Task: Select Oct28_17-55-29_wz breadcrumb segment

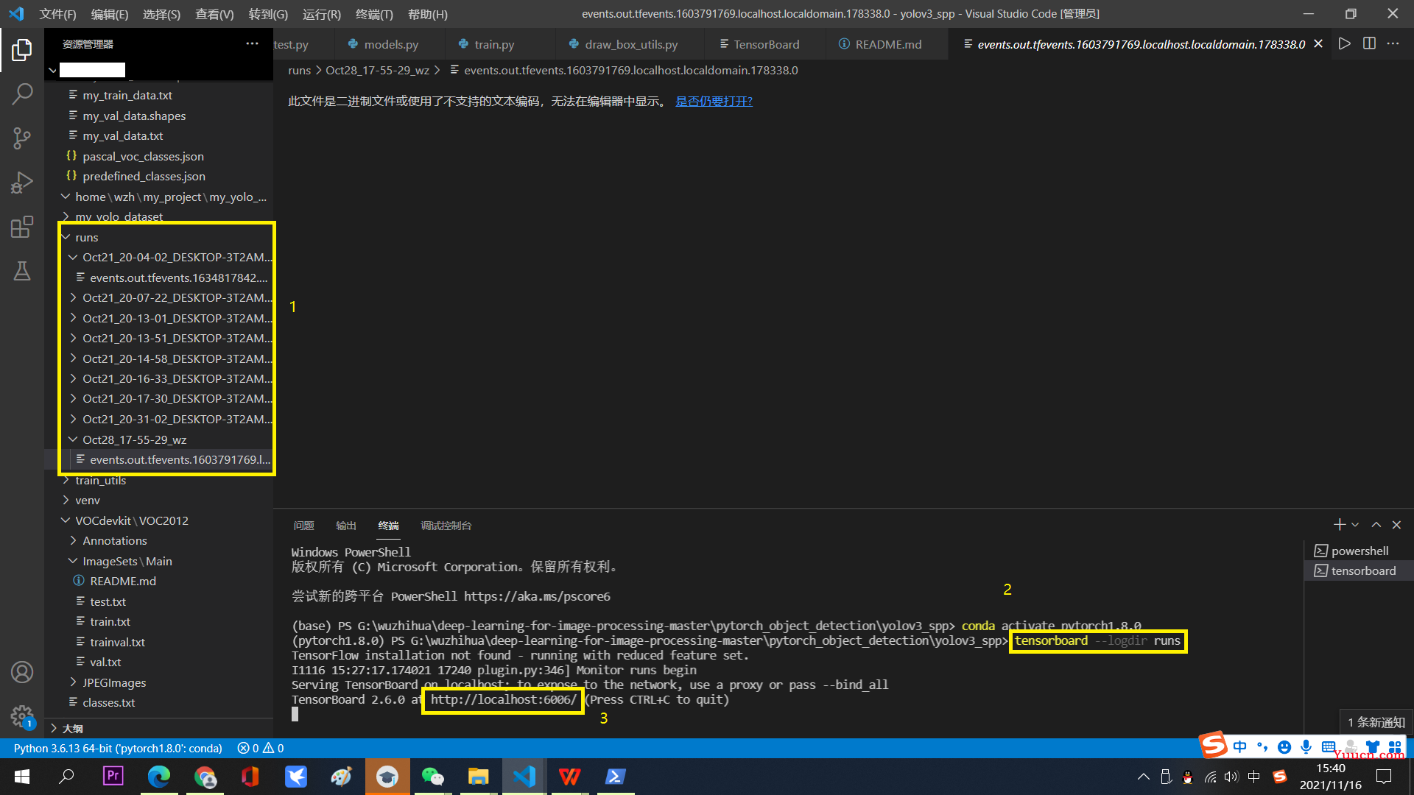Action: click(x=377, y=70)
